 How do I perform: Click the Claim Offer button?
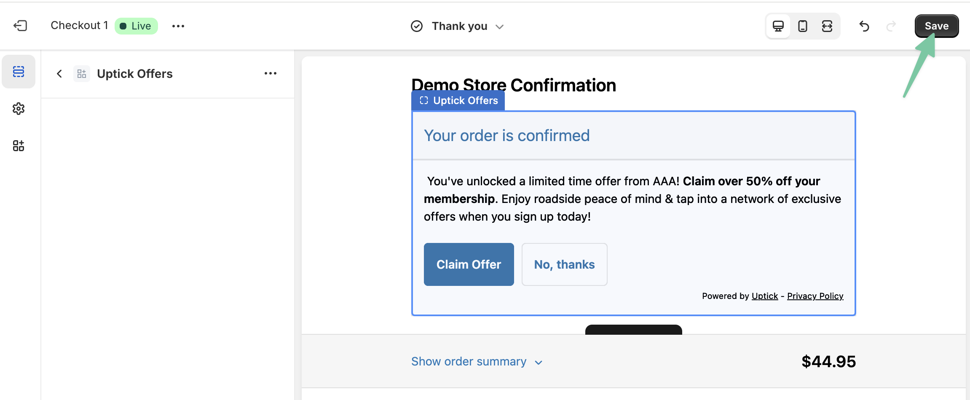tap(469, 264)
